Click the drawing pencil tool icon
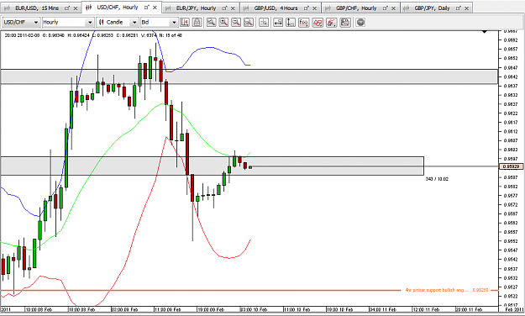 point(331,23)
